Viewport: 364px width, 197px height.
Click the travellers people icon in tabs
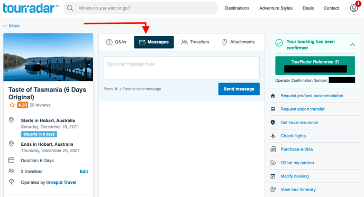point(184,42)
